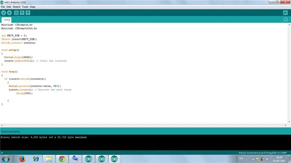Image resolution: width=291 pixels, height=163 pixels.
Task: Click the 'int RECV_PIN = 3;' line
Action: click(x=14, y=35)
